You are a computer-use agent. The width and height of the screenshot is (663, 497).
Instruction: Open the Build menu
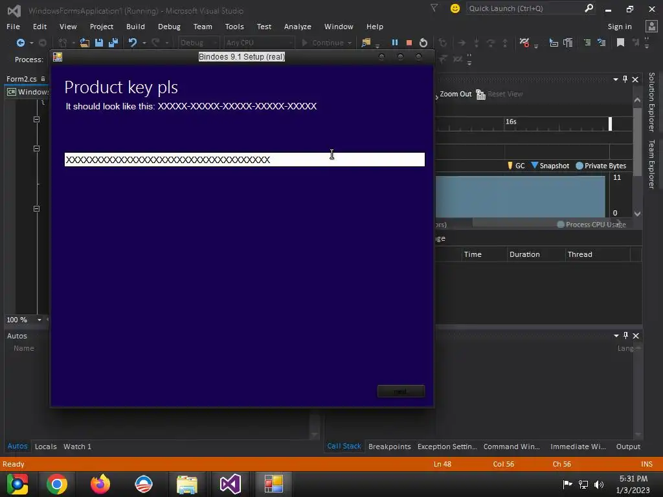click(135, 26)
